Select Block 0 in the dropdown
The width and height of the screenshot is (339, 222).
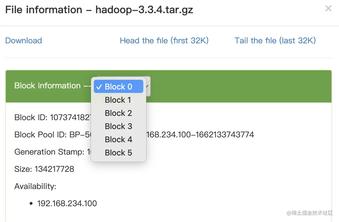(x=118, y=87)
